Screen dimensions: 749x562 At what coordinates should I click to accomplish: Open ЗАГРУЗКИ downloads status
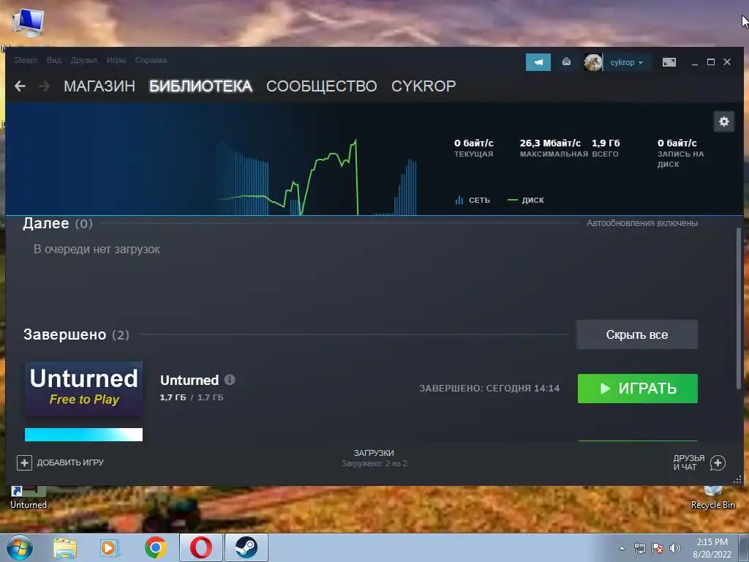coord(374,458)
